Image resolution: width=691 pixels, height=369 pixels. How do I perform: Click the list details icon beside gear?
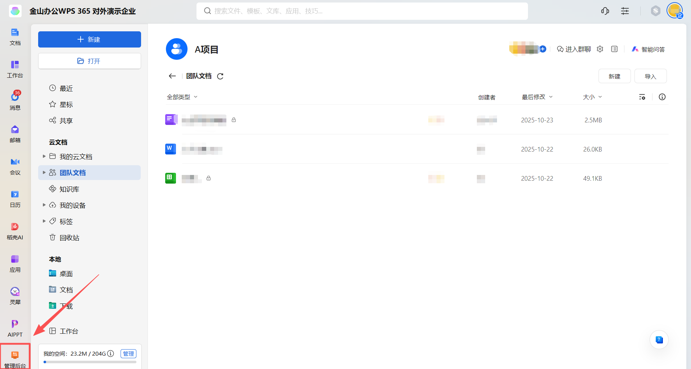(614, 49)
